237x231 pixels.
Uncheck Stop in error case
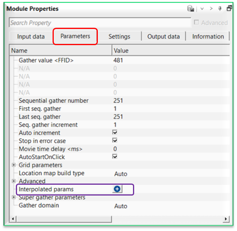pyautogui.click(x=114, y=141)
